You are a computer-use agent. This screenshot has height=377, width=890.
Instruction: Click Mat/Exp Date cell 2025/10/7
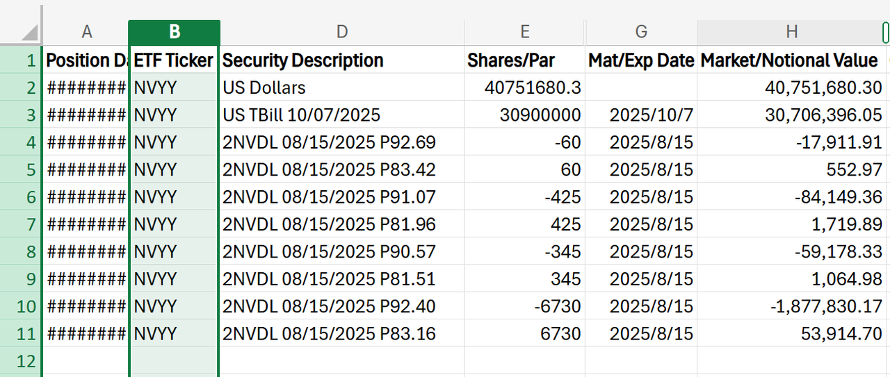click(641, 115)
